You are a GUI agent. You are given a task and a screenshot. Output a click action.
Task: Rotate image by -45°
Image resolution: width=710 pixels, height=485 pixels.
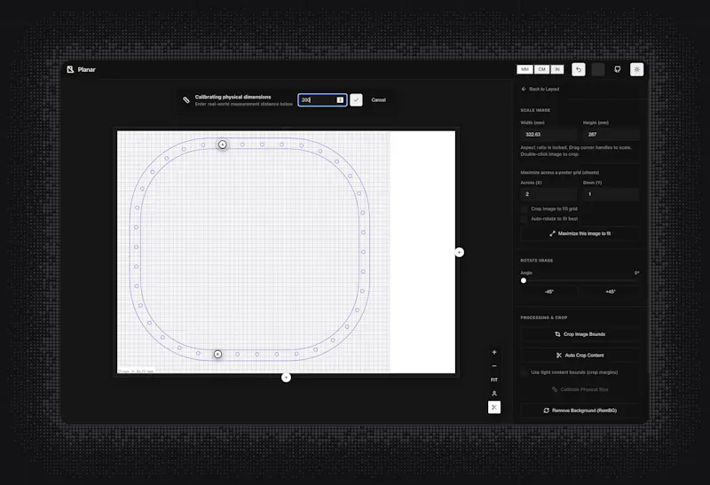(548, 292)
